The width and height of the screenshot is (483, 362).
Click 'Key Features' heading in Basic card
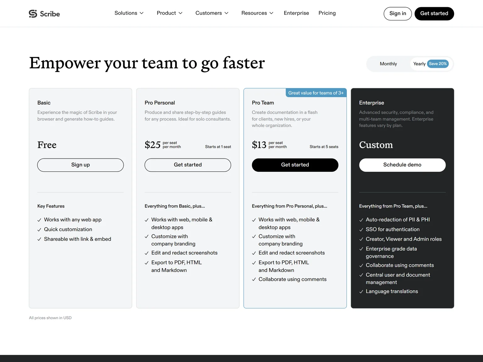[51, 206]
